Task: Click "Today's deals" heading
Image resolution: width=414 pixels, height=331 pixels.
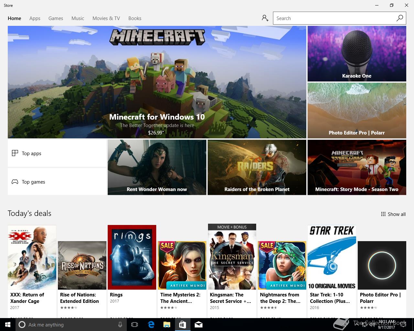Action: (x=29, y=213)
